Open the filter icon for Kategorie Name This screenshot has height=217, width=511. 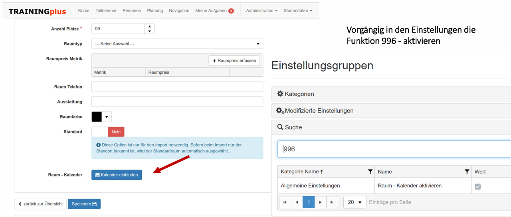point(370,172)
